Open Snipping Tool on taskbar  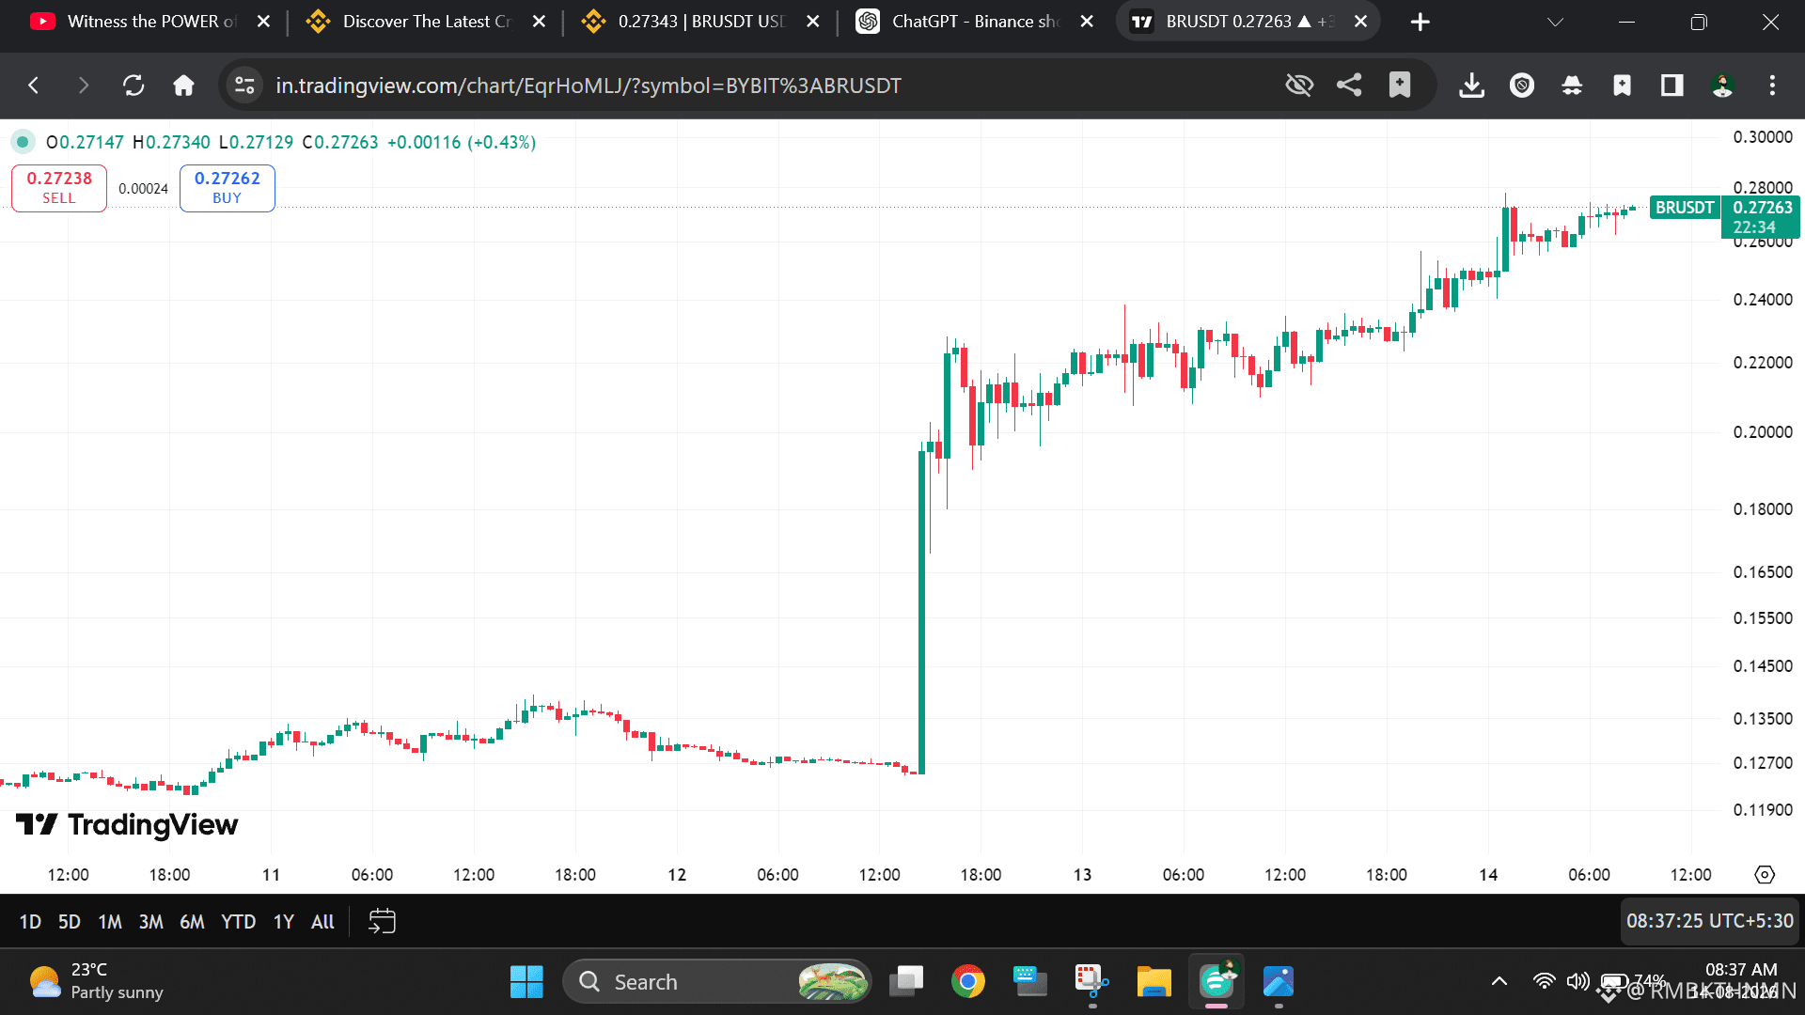[x=1091, y=982]
